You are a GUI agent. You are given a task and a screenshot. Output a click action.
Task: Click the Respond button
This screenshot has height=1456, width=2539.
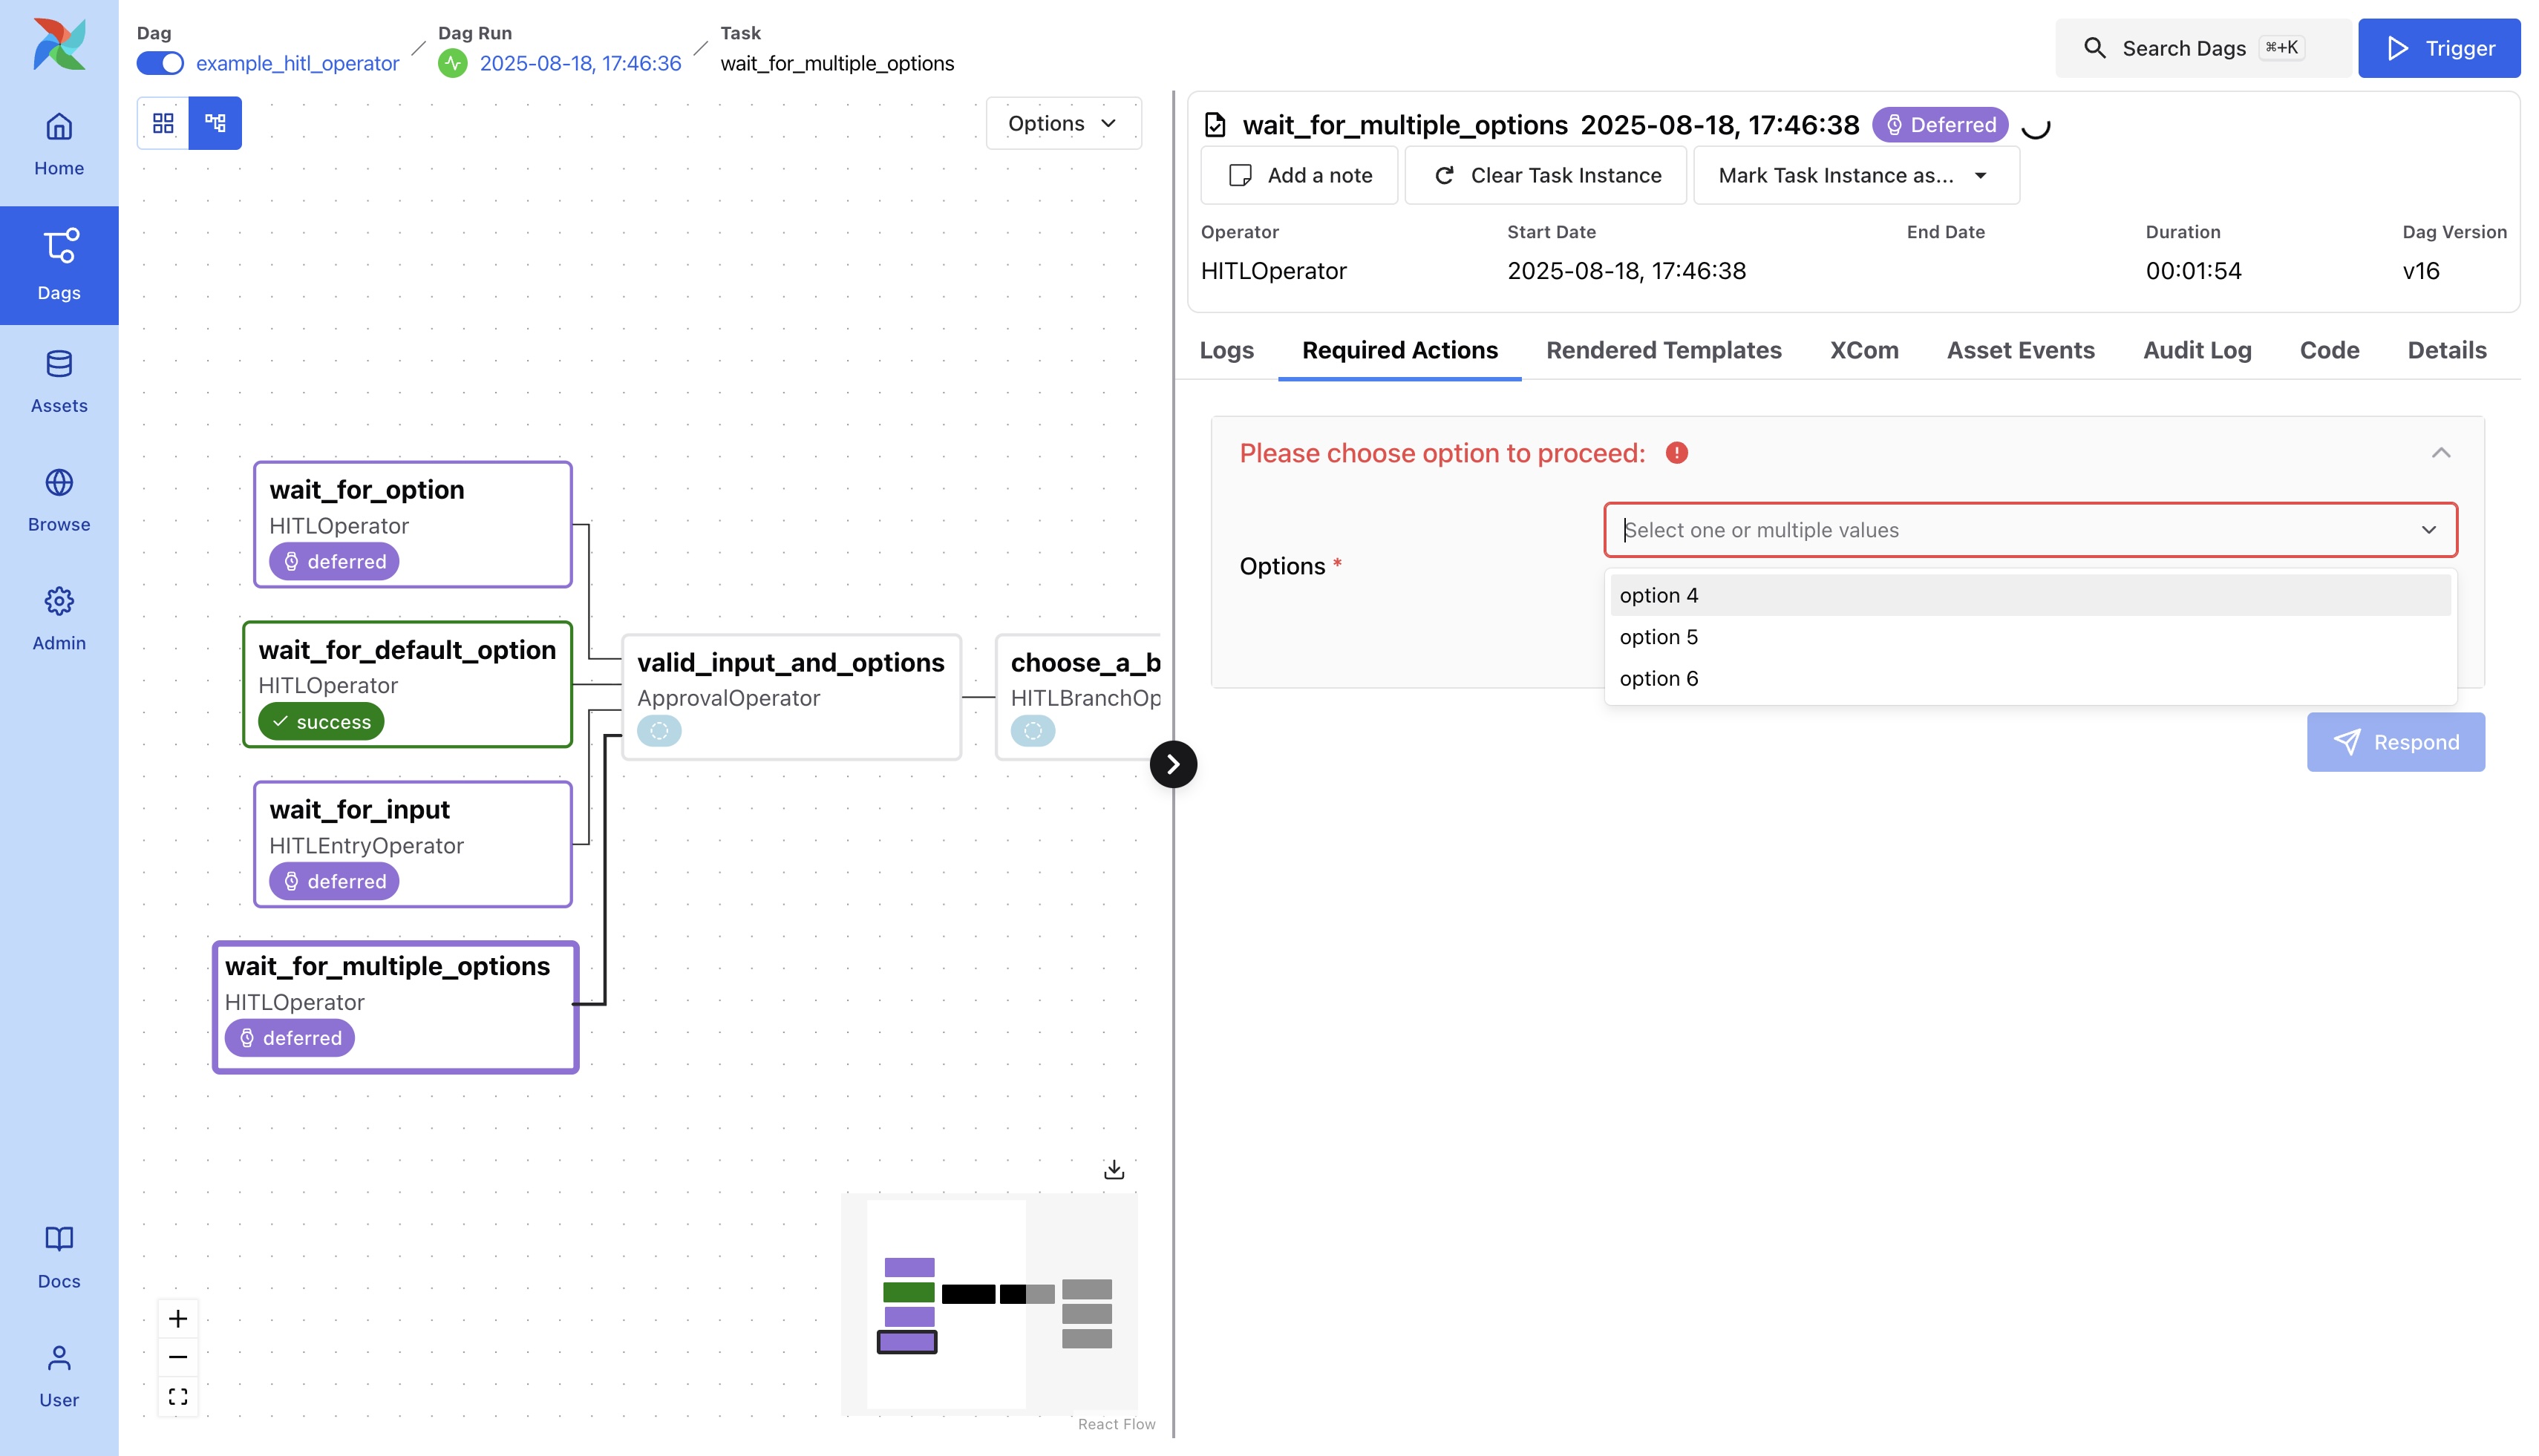pos(2395,742)
